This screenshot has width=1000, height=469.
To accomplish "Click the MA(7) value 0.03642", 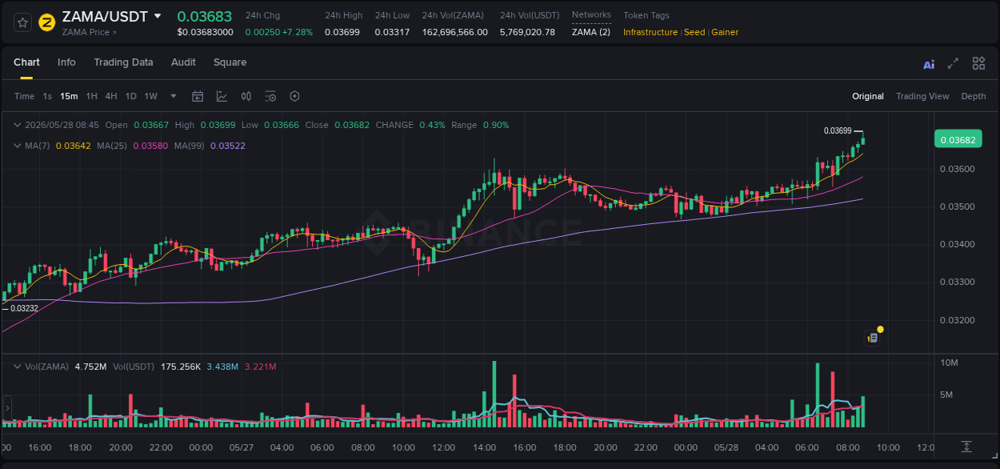I will pyautogui.click(x=73, y=146).
